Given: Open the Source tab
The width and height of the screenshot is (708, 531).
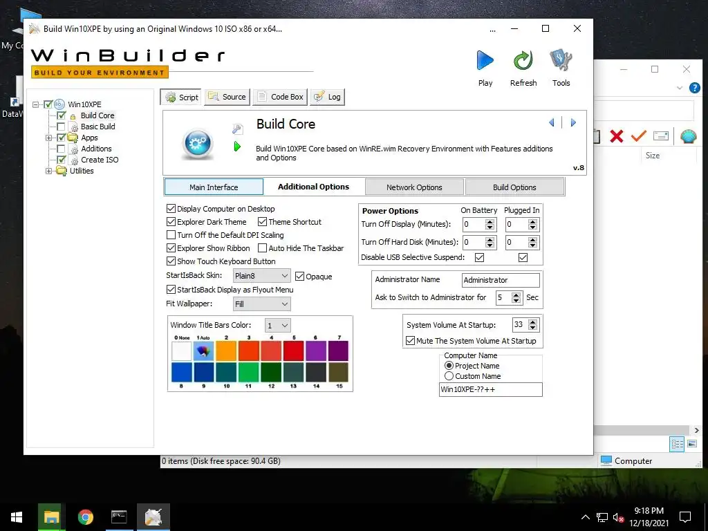Looking at the screenshot, I should click(x=227, y=97).
